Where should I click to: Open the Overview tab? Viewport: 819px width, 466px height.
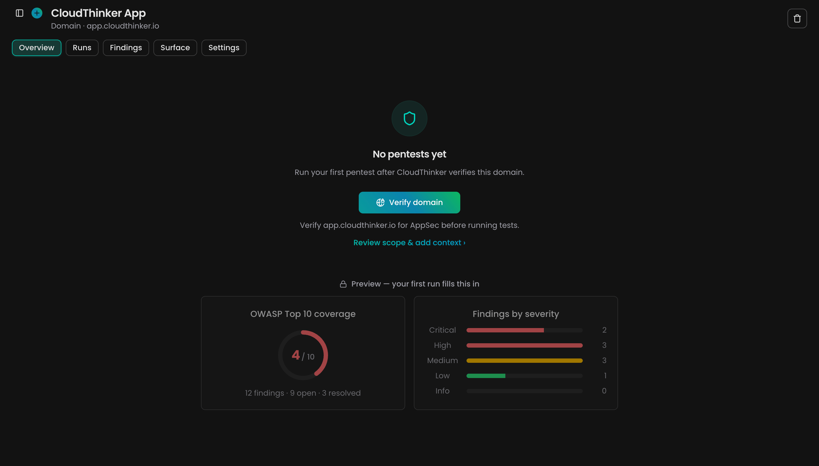pos(36,48)
